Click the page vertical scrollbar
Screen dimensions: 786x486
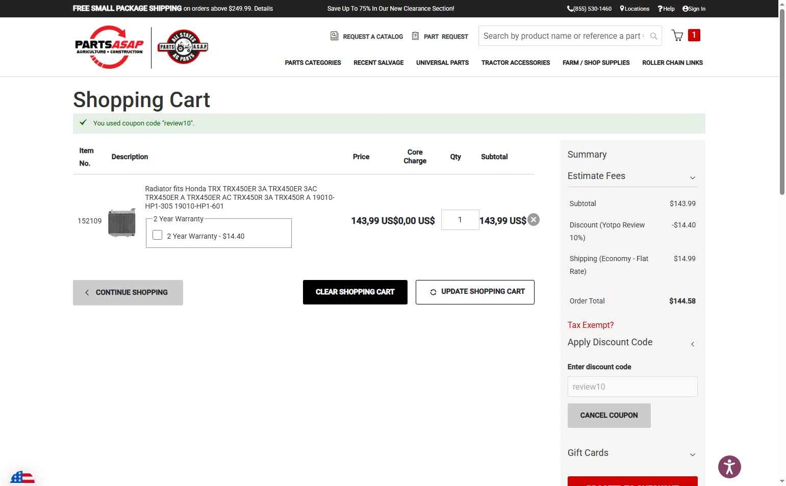782,102
